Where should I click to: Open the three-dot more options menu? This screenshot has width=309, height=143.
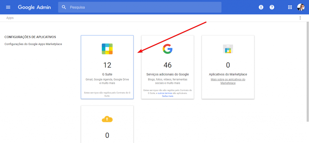pos(300,18)
